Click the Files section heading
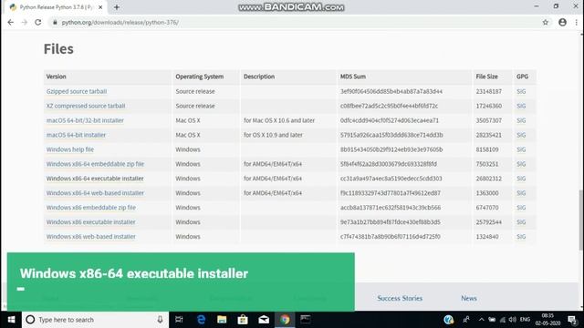The width and height of the screenshot is (584, 328). [58, 48]
